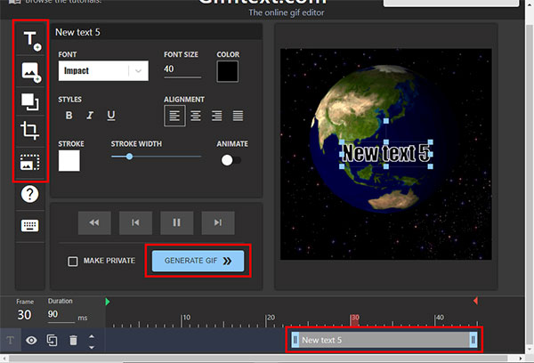Open the black text Color swatch

[227, 71]
